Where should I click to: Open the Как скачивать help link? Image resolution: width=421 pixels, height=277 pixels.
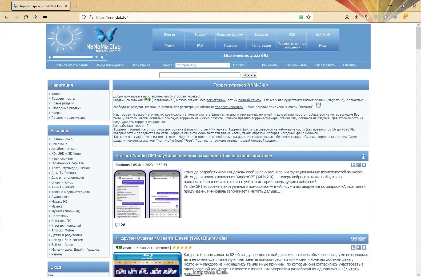click(296, 65)
